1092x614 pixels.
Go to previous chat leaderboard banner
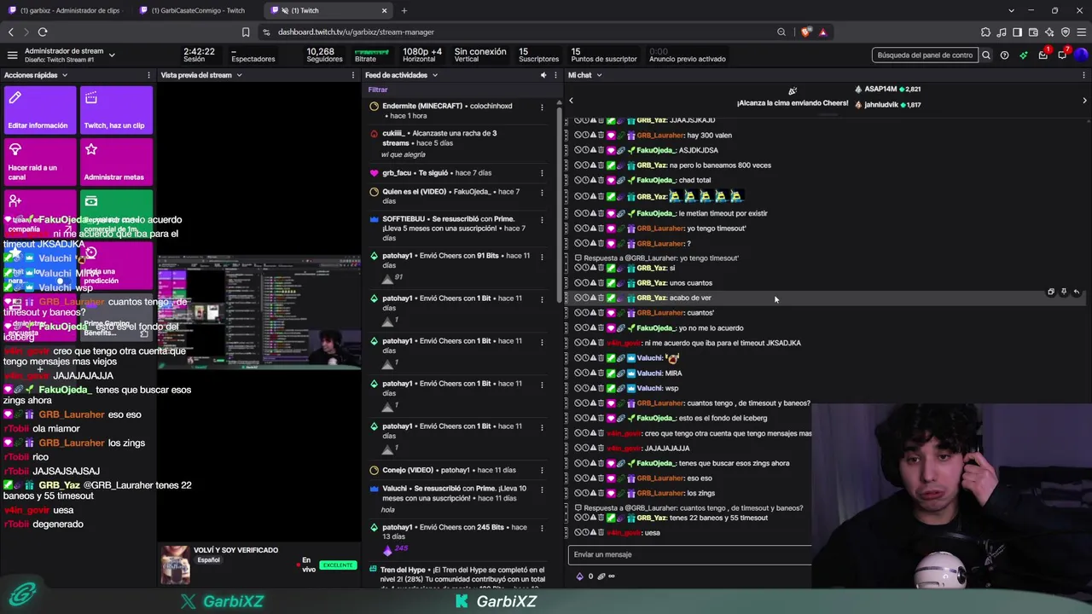(x=572, y=101)
